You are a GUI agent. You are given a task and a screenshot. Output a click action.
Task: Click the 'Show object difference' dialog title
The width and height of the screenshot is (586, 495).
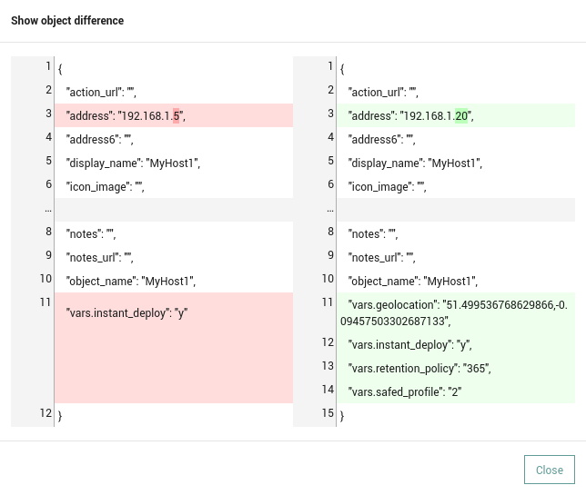tap(67, 21)
